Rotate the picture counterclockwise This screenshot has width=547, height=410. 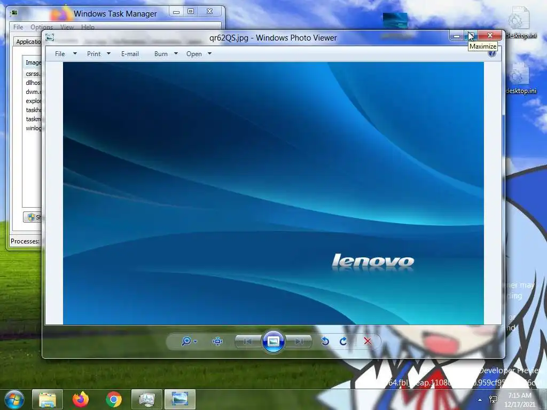click(325, 341)
